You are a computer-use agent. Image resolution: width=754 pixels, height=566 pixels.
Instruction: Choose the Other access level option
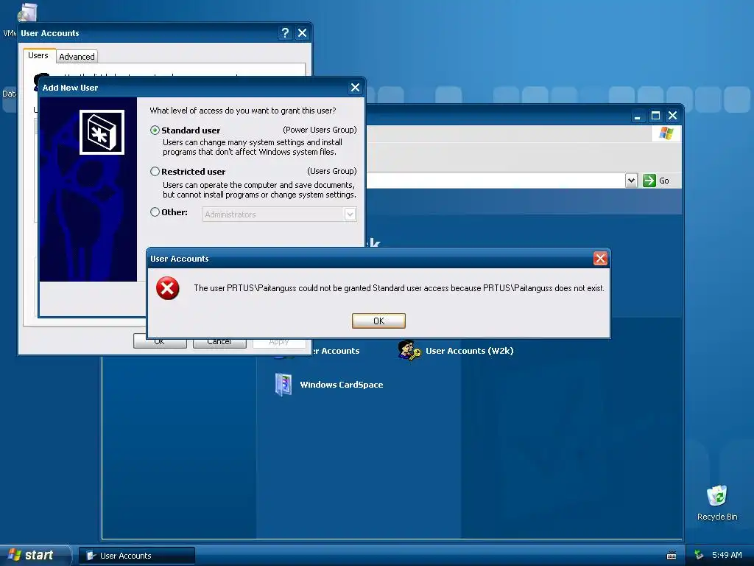click(155, 212)
